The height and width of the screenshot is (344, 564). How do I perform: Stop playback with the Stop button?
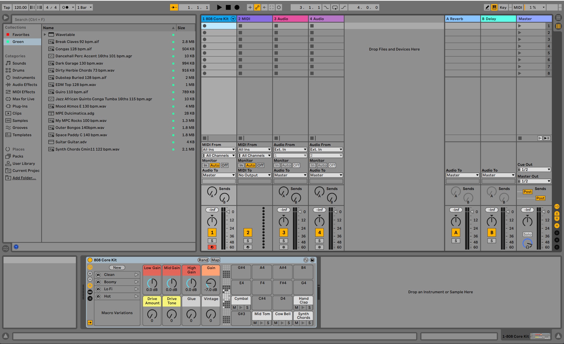click(228, 8)
